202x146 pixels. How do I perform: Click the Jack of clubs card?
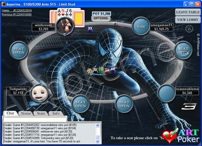(67, 13)
